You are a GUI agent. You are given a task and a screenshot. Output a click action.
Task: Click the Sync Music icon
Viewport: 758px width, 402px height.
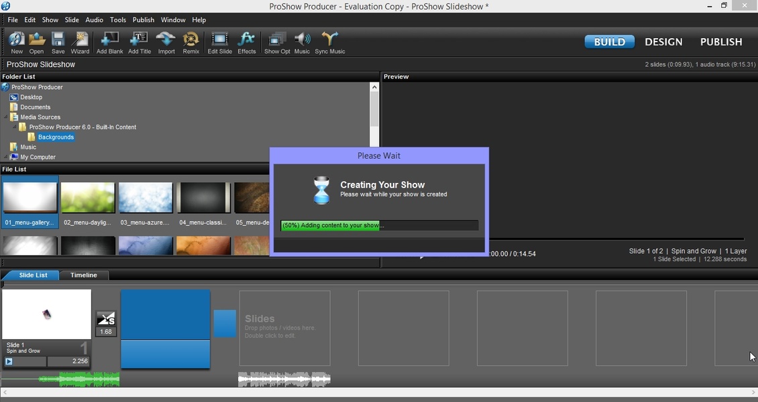[329, 42]
